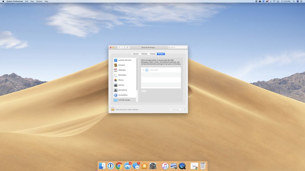Click the Advanced… button
Viewport: 305px width, 171px height.
point(175,109)
